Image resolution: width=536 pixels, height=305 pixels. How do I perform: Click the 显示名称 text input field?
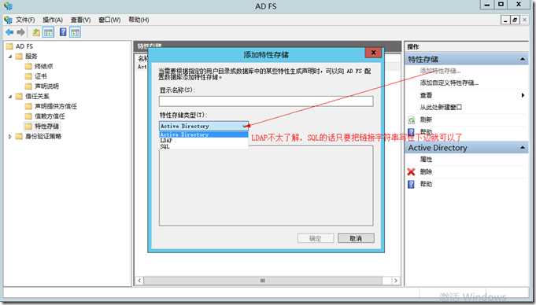coord(266,101)
